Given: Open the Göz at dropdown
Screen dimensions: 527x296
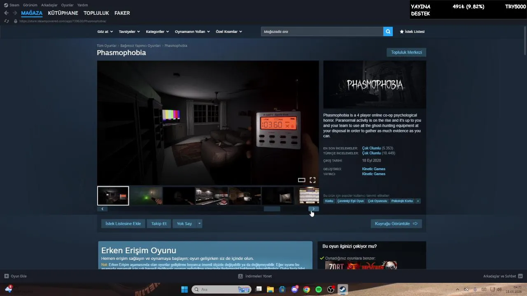Looking at the screenshot, I should coord(105,32).
